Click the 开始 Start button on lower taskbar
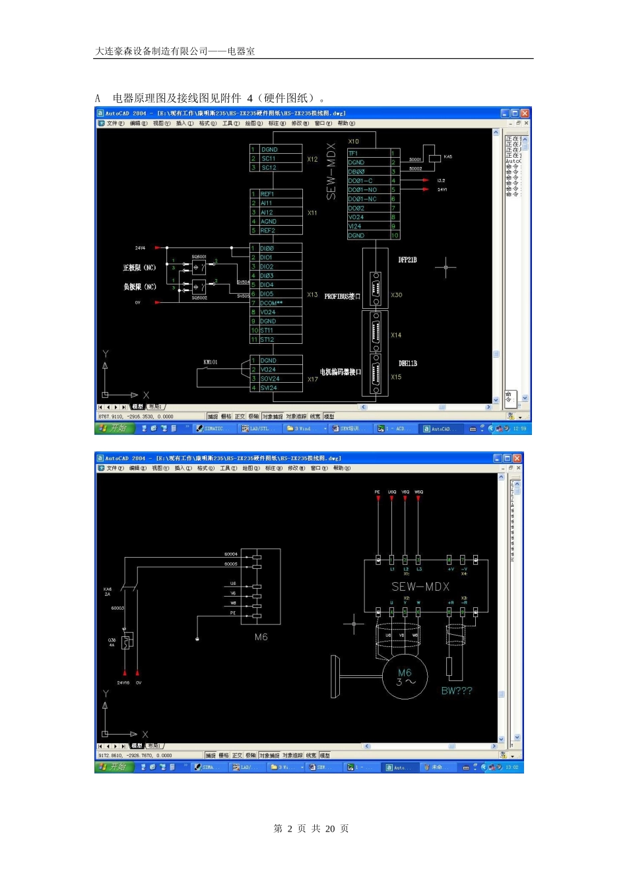The image size is (627, 887). pyautogui.click(x=114, y=767)
